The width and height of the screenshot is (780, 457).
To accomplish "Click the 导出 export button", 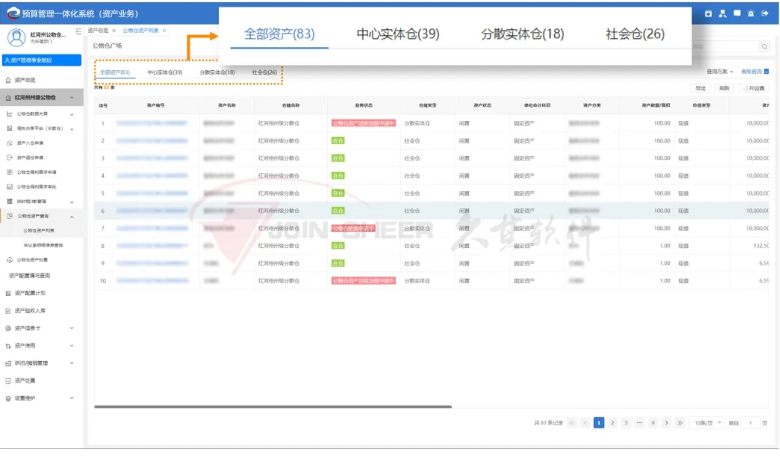I will [x=700, y=88].
